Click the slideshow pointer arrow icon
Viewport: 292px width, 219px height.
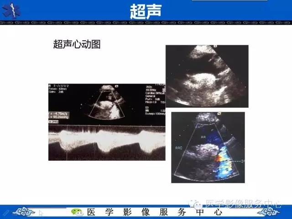[41, 213]
